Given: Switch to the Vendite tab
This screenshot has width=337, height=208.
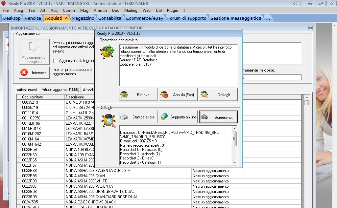Looking at the screenshot, I should (33, 18).
